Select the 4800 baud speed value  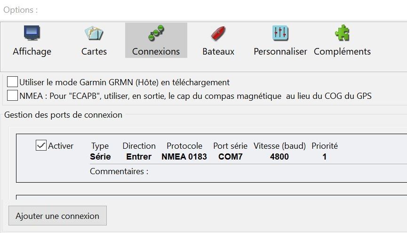(x=279, y=157)
